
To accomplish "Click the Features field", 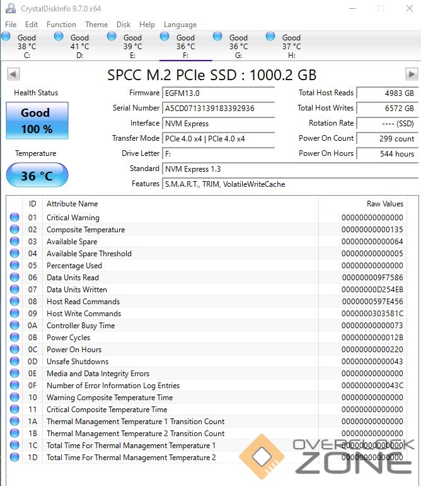I will [x=291, y=184].
